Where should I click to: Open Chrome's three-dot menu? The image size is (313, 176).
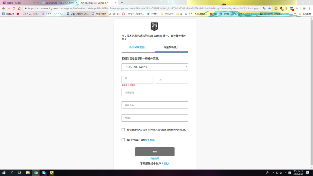point(309,9)
